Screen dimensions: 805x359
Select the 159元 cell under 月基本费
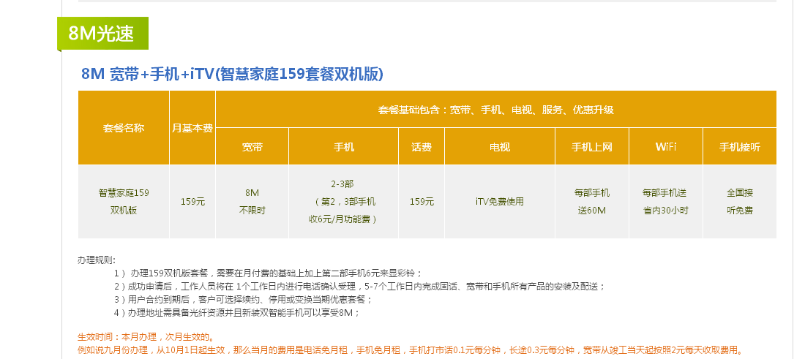click(192, 202)
